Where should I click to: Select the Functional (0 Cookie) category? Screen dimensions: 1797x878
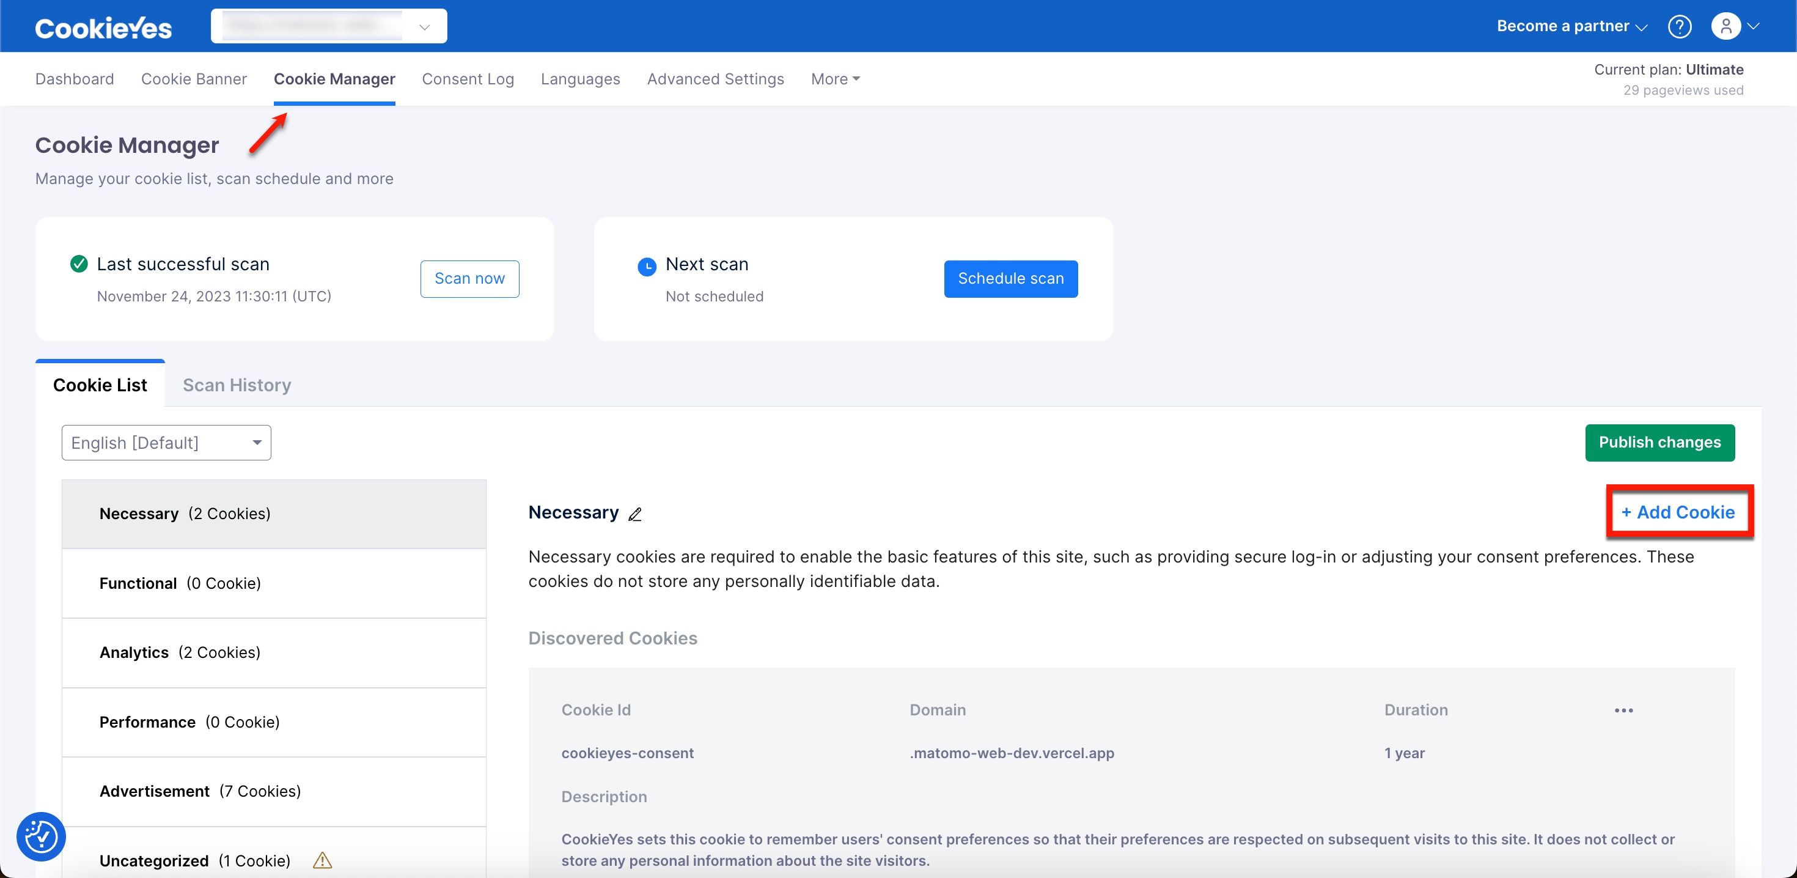273,583
